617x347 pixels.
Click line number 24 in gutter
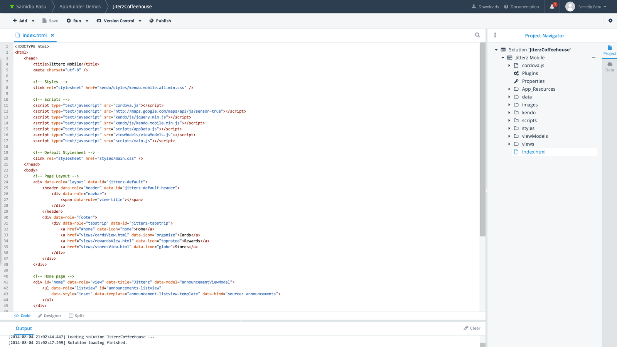6,182
